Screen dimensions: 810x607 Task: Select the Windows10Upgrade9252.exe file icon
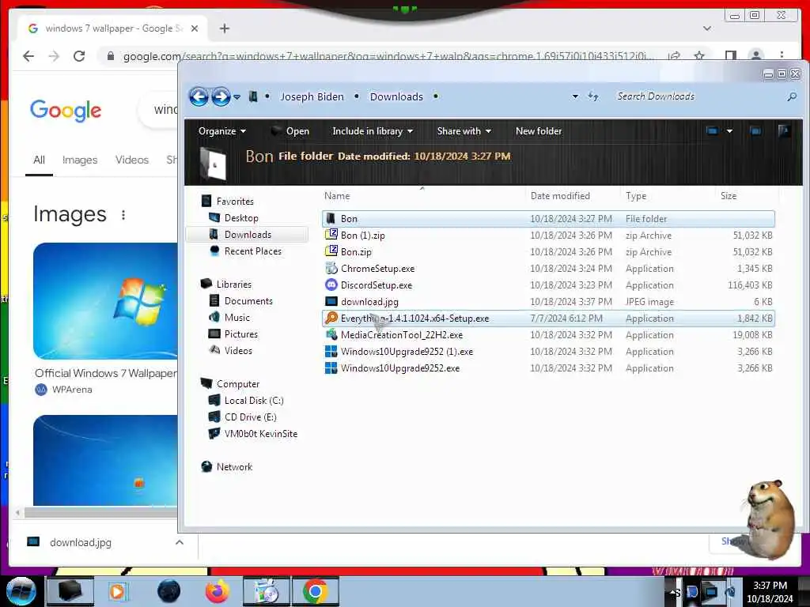pyautogui.click(x=331, y=368)
